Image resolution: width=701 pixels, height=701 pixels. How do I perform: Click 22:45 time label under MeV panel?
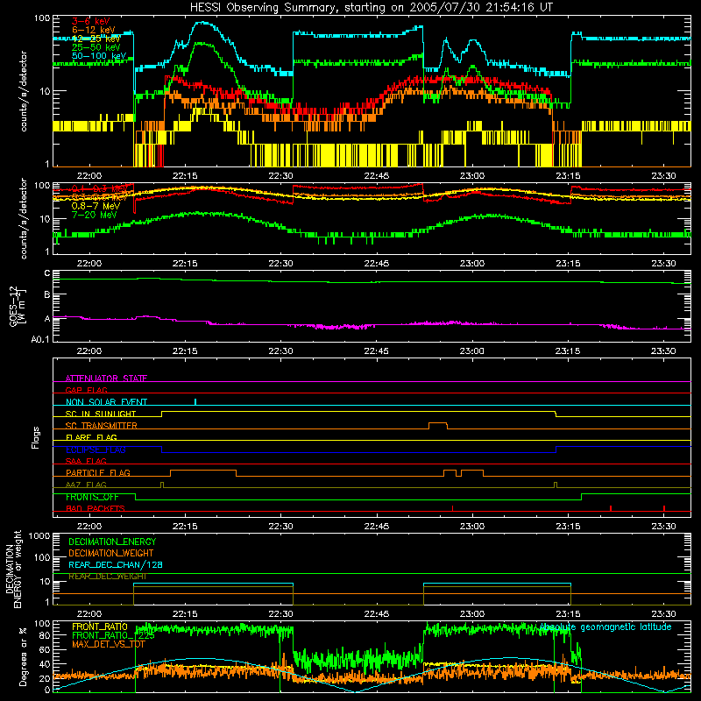(x=377, y=264)
